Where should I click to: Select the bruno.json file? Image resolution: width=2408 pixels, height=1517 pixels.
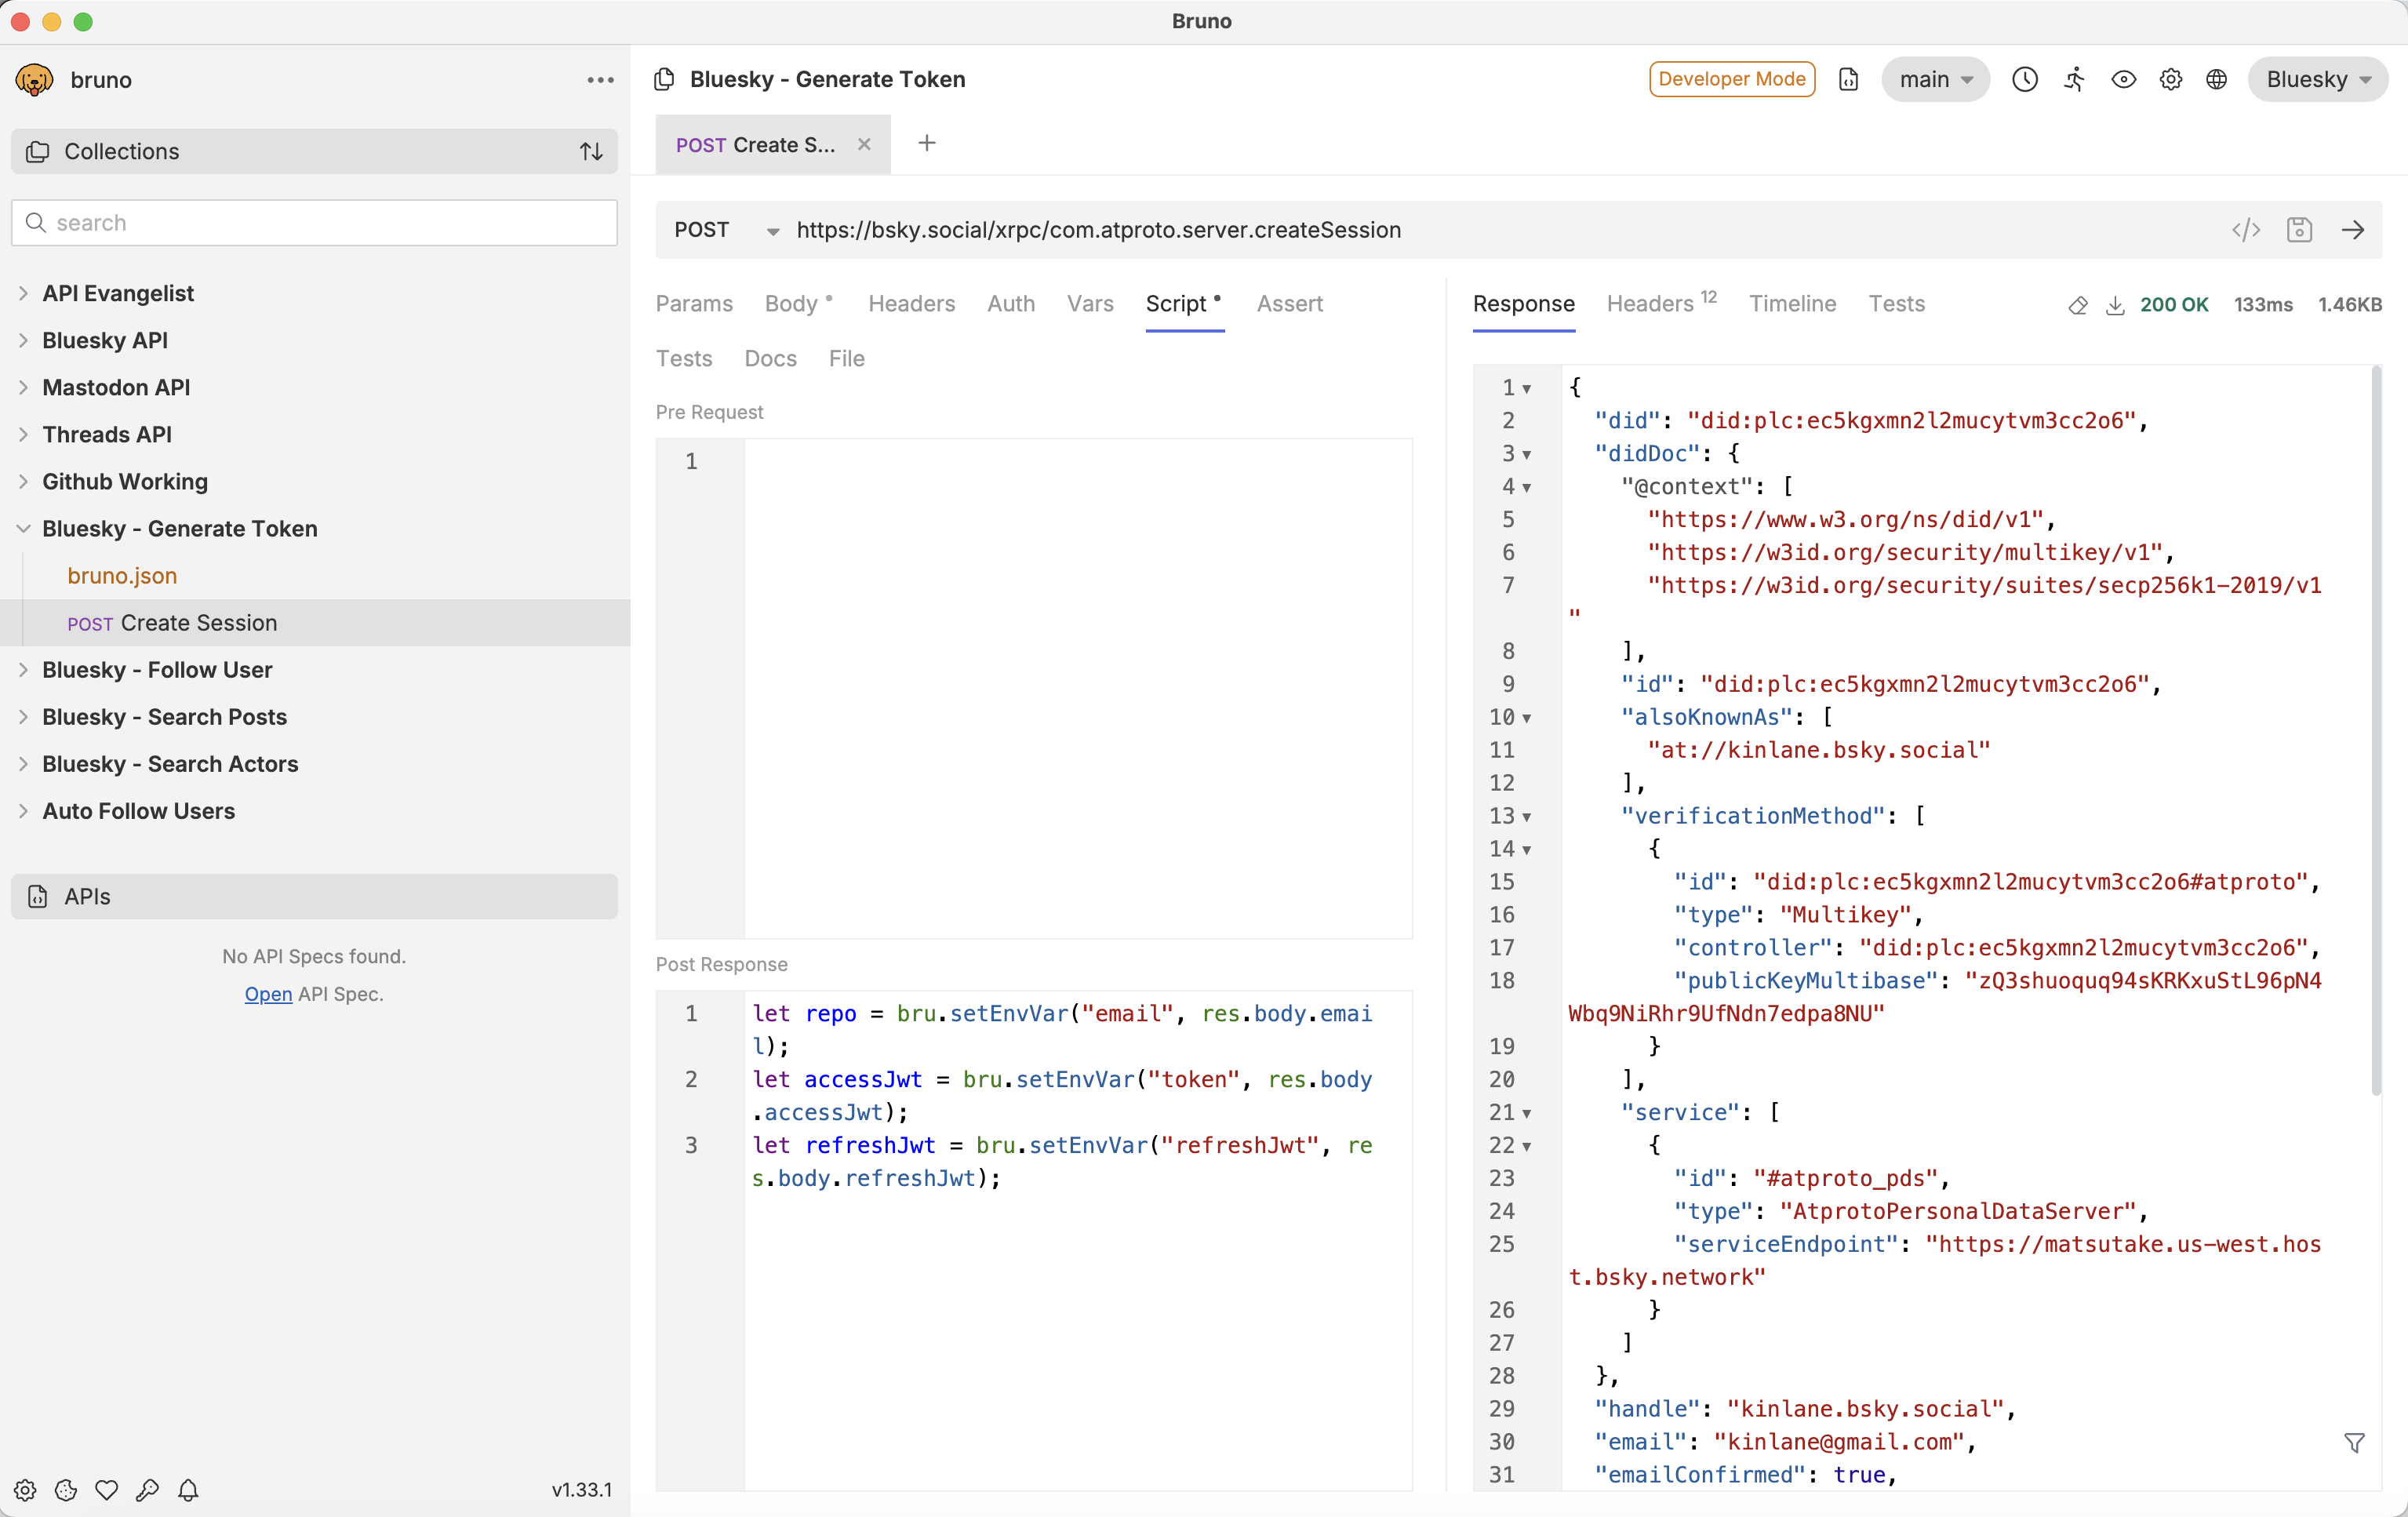[x=121, y=576]
